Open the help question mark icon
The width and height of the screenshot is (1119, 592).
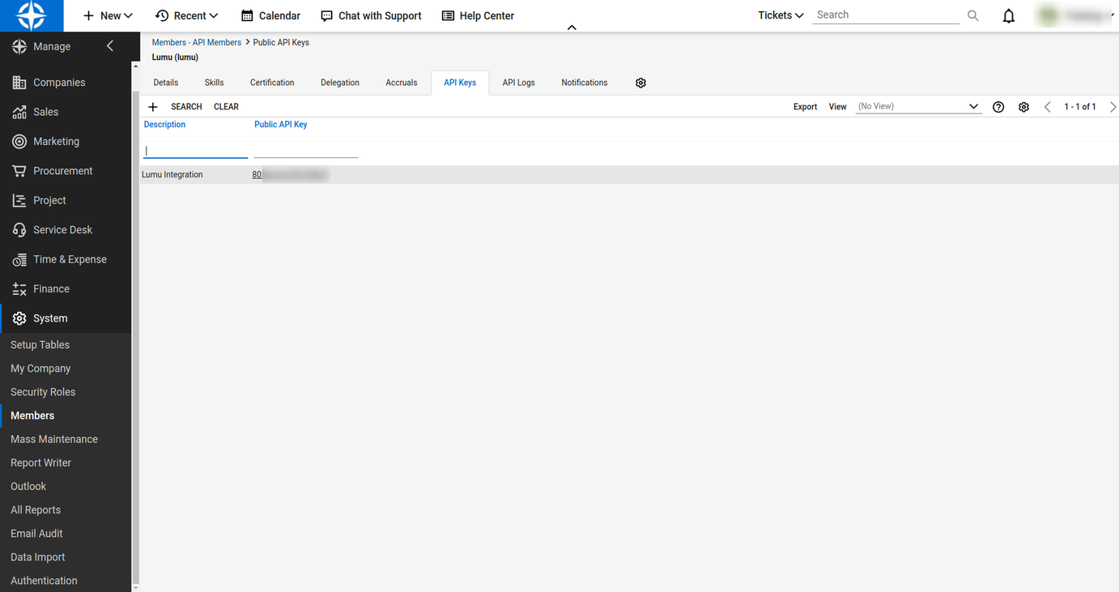pyautogui.click(x=998, y=107)
